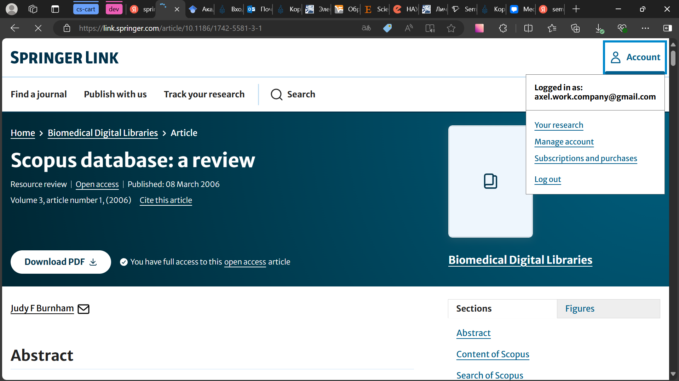Stop loading the page
This screenshot has width=679, height=381.
[x=38, y=28]
